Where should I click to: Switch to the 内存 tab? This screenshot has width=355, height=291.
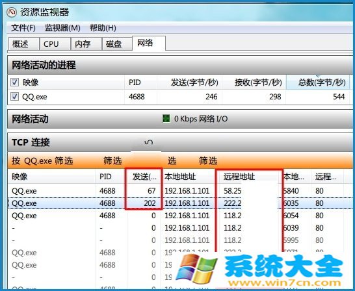[x=86, y=44]
